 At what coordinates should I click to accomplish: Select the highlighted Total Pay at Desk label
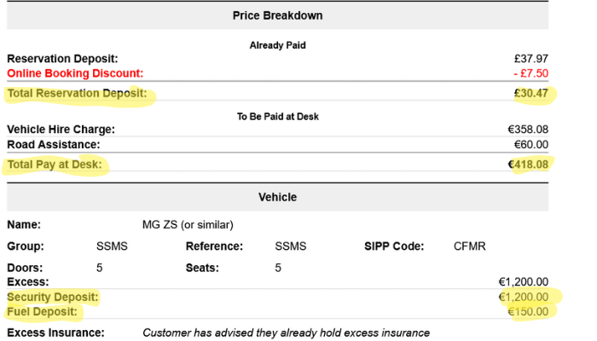(x=55, y=163)
